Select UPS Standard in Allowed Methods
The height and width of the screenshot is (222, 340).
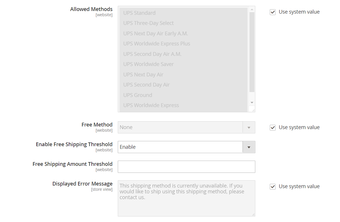[x=139, y=13]
